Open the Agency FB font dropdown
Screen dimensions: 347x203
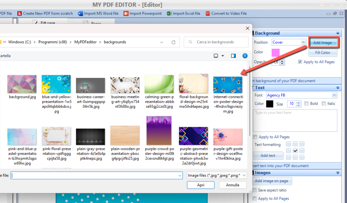point(334,95)
